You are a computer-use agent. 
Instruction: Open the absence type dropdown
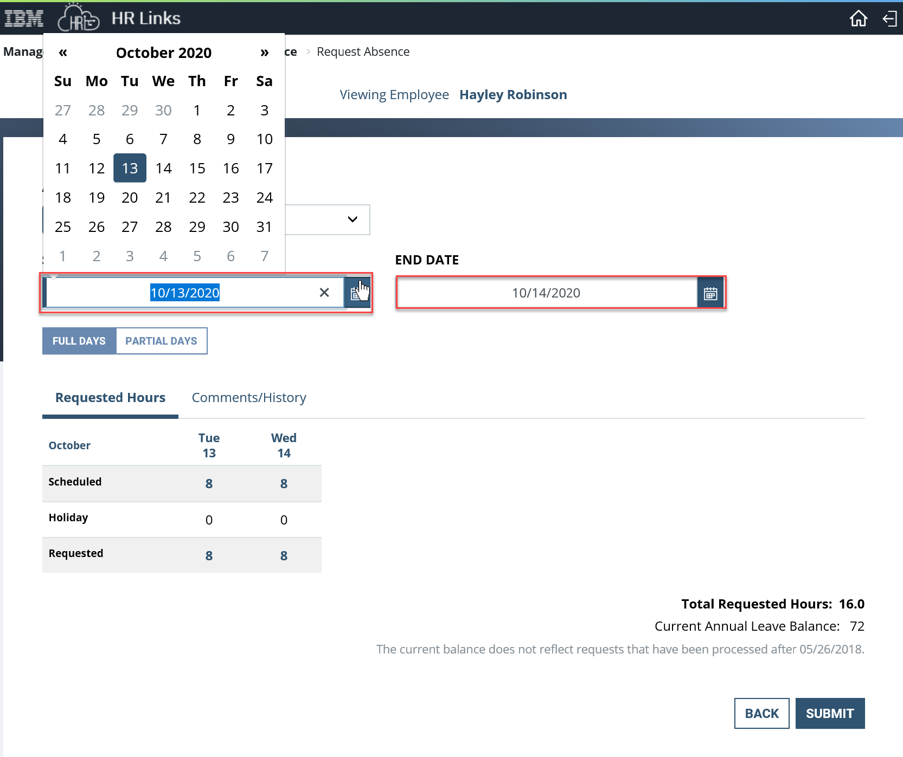click(351, 219)
